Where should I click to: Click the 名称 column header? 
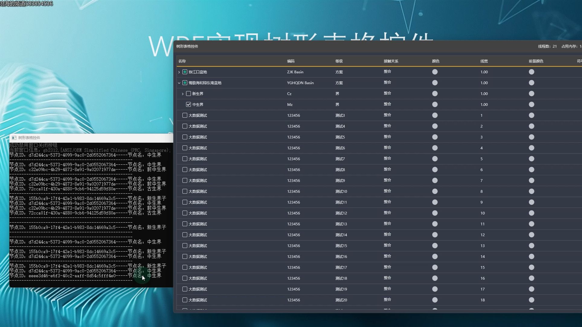[182, 61]
